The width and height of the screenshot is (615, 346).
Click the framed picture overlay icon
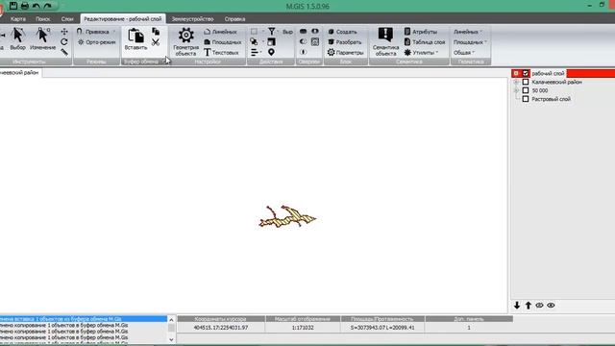tap(315, 41)
